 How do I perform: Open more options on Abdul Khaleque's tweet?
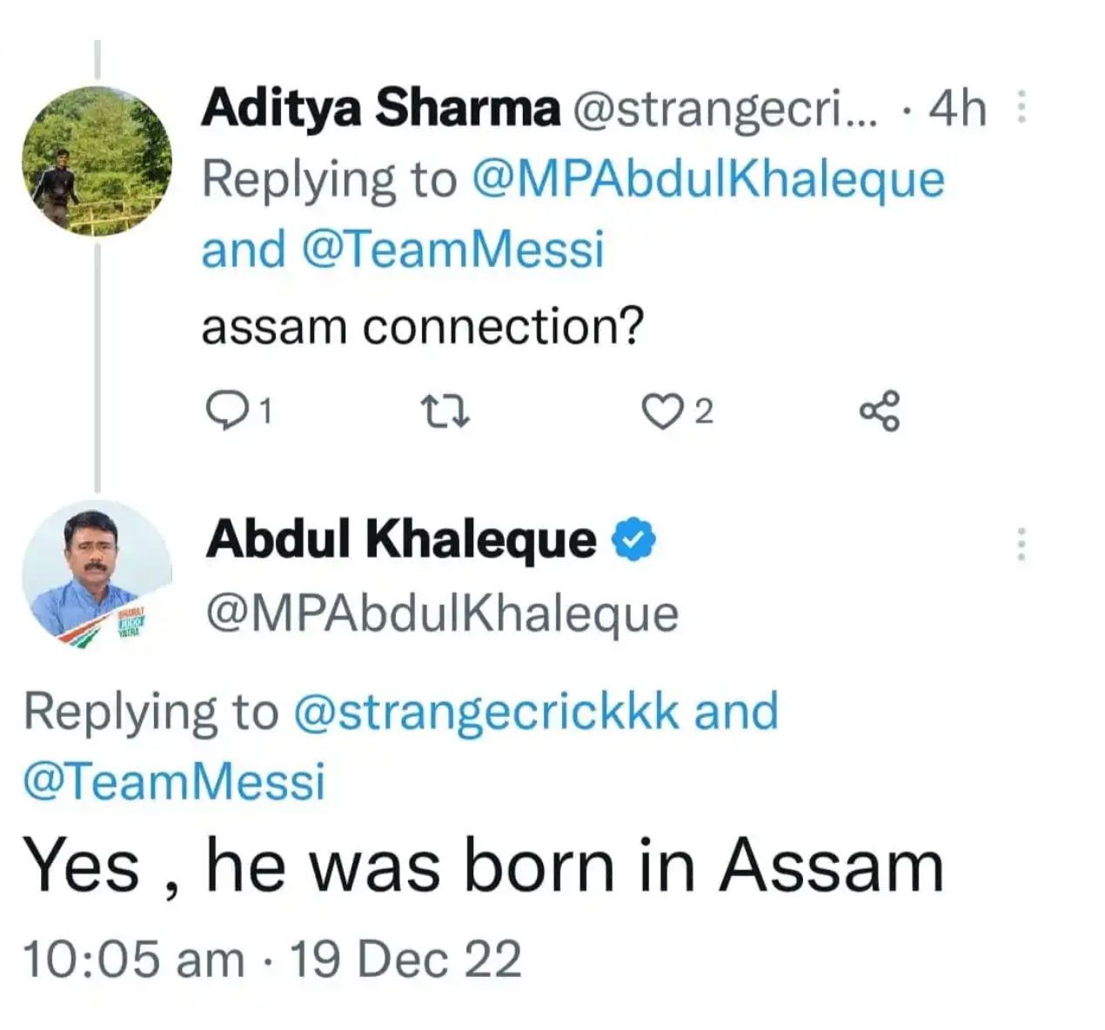click(x=1021, y=544)
